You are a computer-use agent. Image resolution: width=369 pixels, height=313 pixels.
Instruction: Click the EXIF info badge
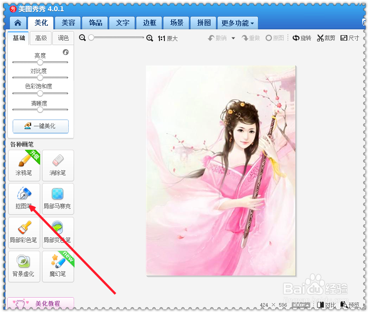click(301, 305)
